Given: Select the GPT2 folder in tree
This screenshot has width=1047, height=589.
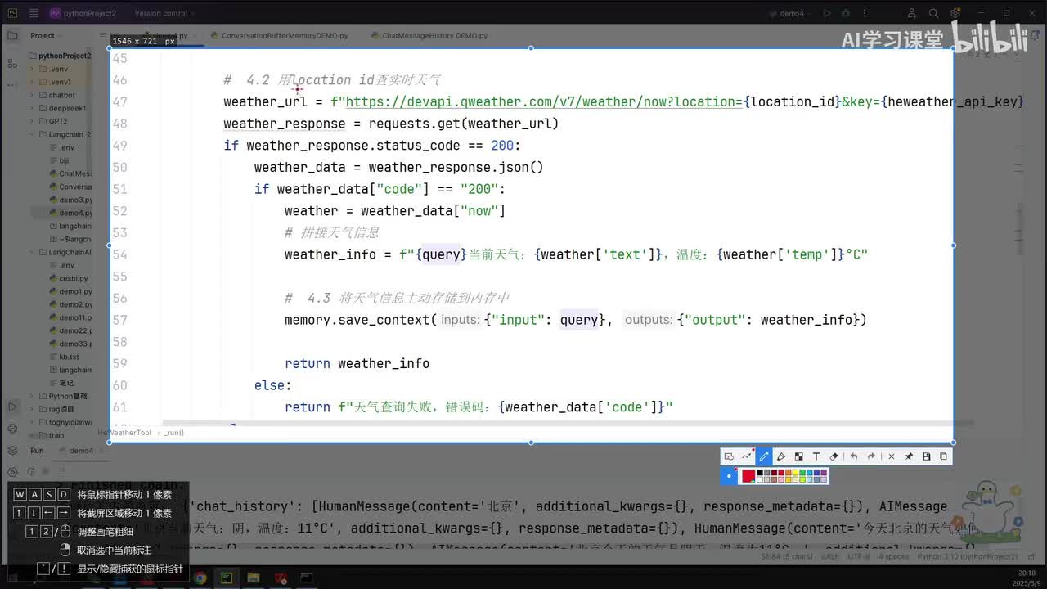Looking at the screenshot, I should pos(54,121).
